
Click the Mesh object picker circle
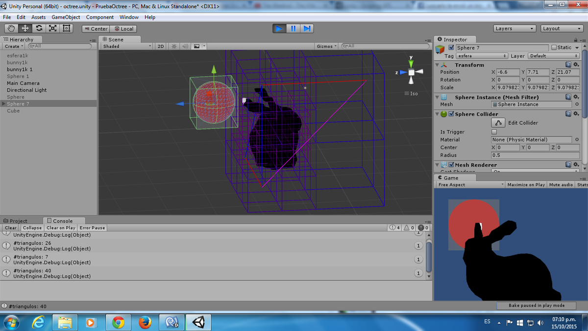tap(577, 104)
